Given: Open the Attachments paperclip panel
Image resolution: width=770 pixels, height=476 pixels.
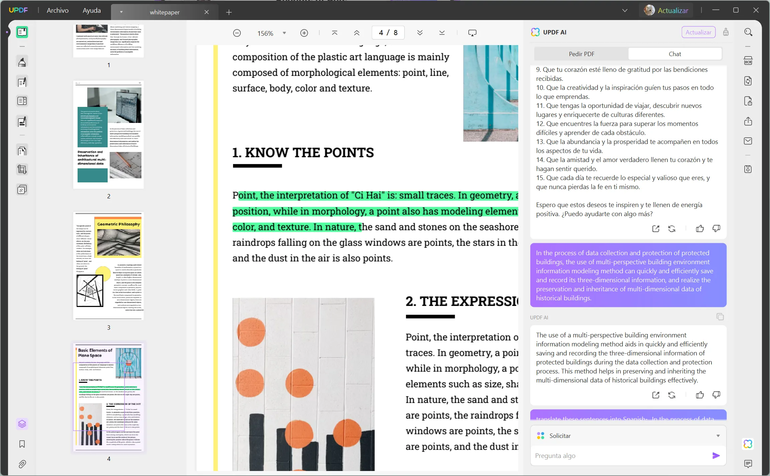Looking at the screenshot, I should pyautogui.click(x=22, y=464).
